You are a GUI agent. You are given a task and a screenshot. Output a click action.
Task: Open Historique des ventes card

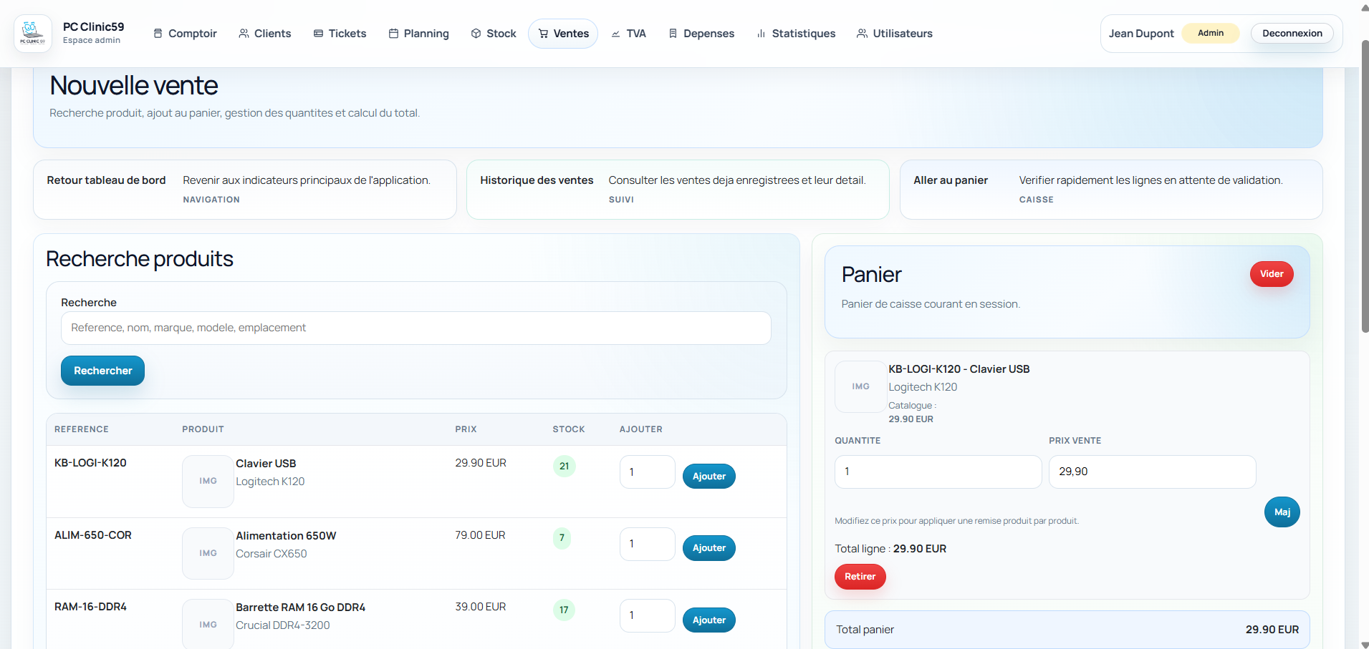(x=678, y=190)
